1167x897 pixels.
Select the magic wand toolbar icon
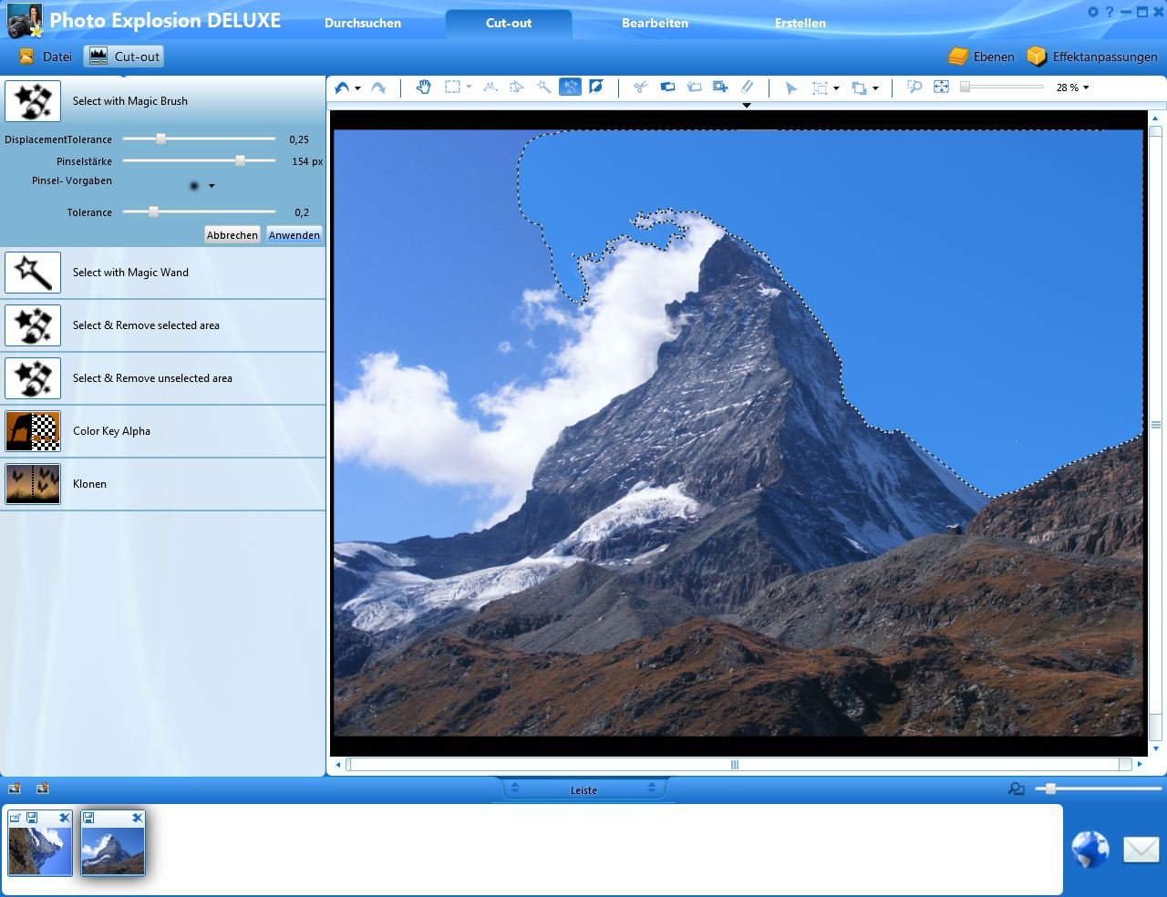[x=543, y=88]
